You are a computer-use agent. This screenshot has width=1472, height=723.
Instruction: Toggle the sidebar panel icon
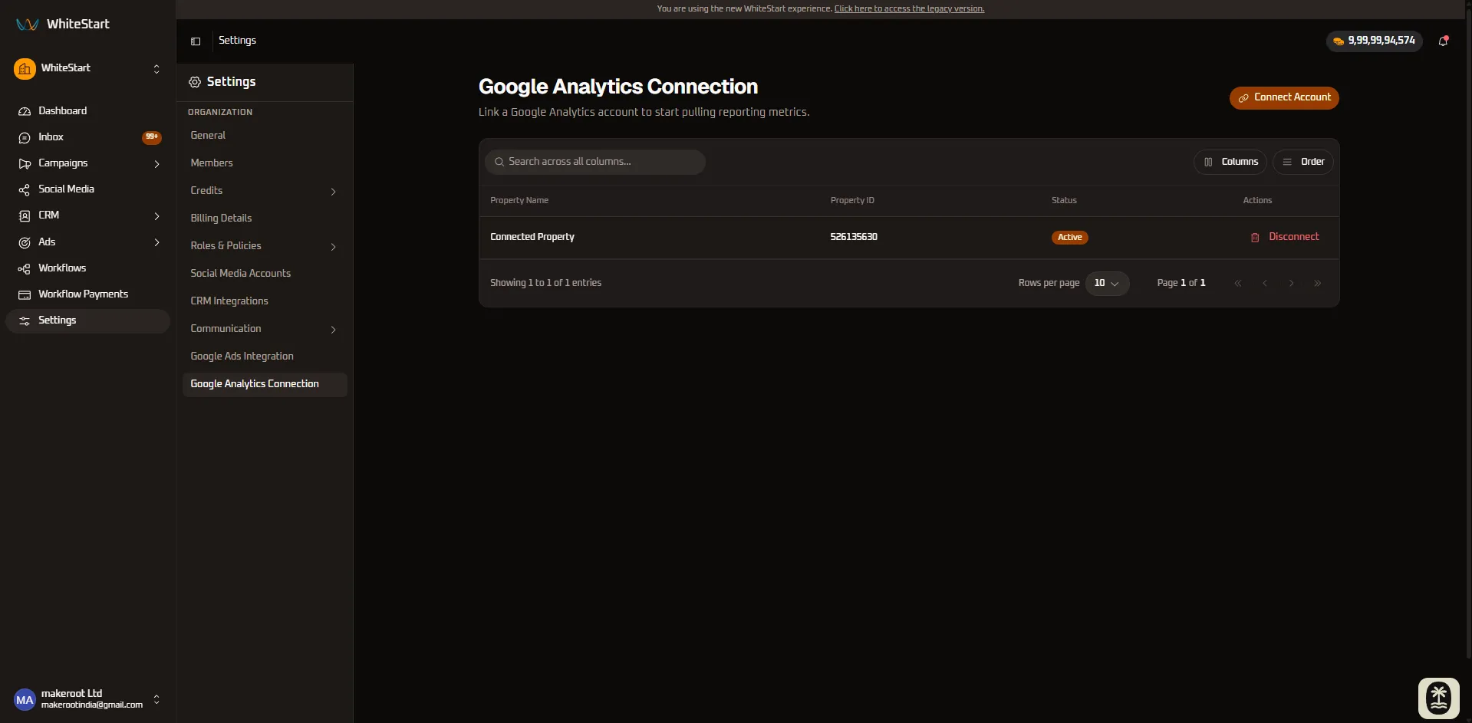tap(196, 41)
